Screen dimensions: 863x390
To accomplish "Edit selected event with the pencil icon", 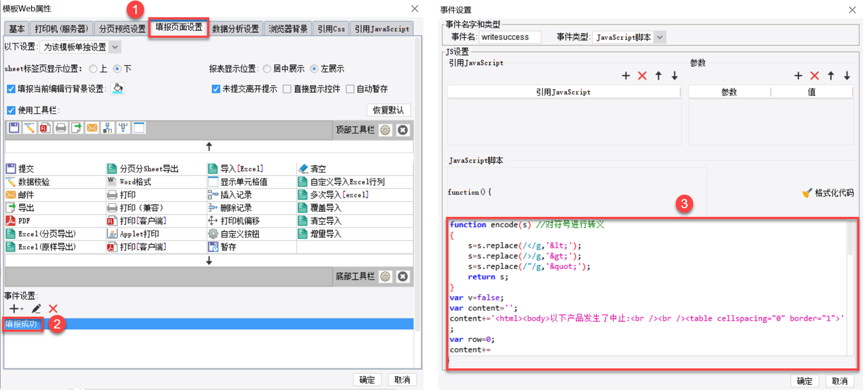I will (36, 309).
